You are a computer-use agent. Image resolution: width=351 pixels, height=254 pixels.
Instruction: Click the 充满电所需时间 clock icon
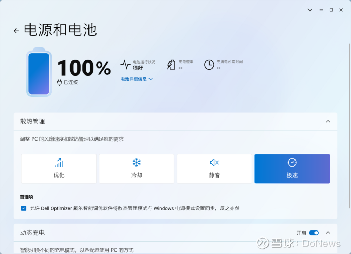point(209,65)
